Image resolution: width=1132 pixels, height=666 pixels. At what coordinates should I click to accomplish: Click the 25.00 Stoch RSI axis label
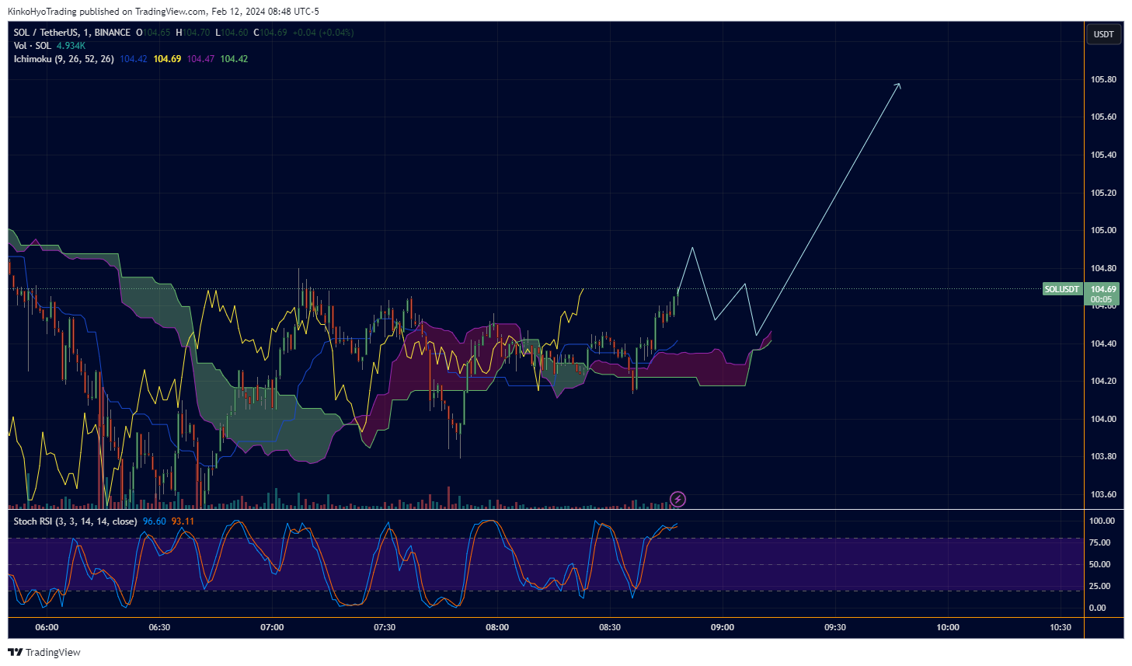(x=1099, y=586)
